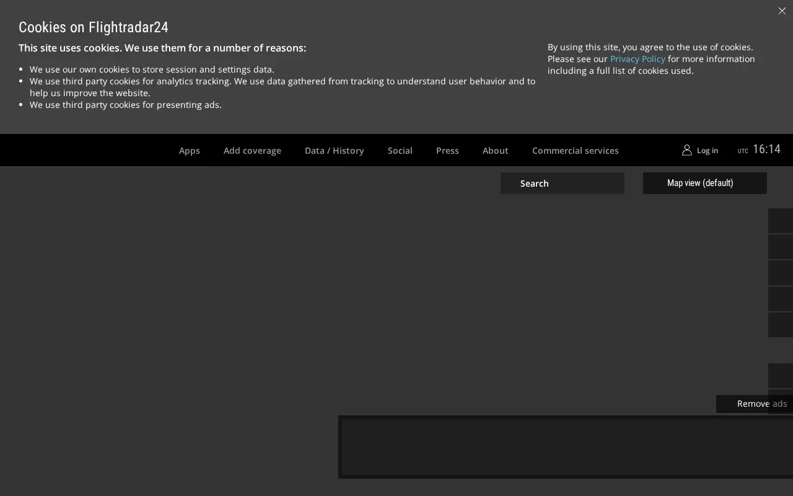Screen dimensions: 793x496
Task: Go to Add coverage
Action: tap(252, 151)
